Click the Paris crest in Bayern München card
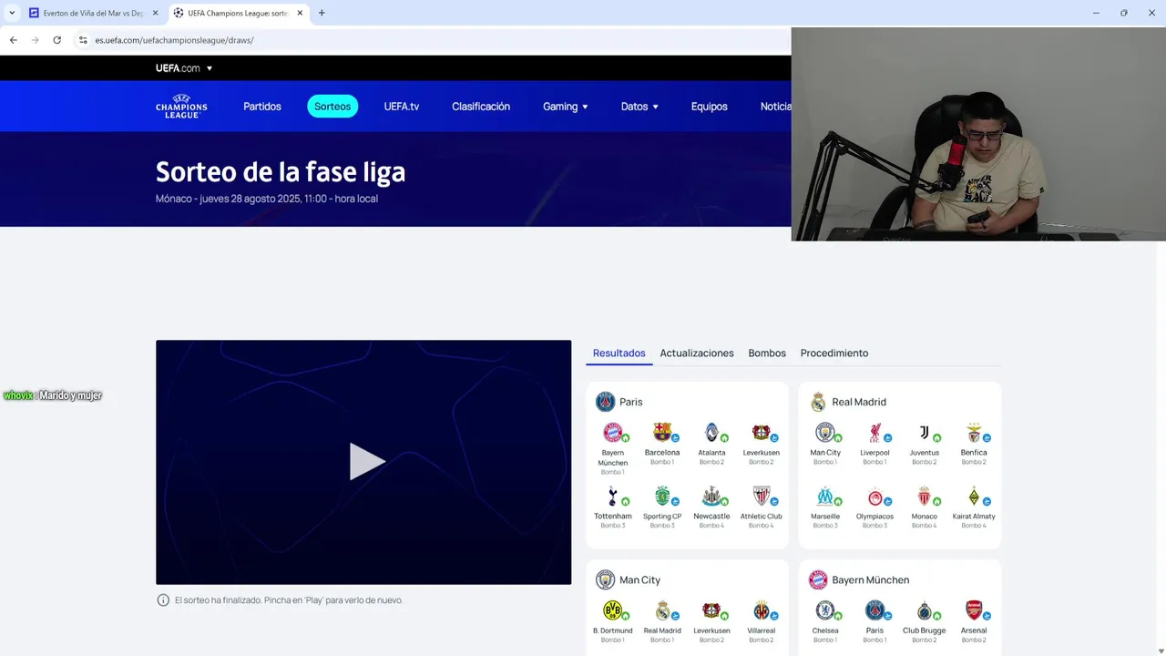 pyautogui.click(x=874, y=610)
